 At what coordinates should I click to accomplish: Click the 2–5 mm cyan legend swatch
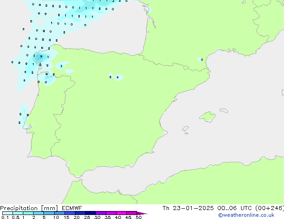pos(39,213)
